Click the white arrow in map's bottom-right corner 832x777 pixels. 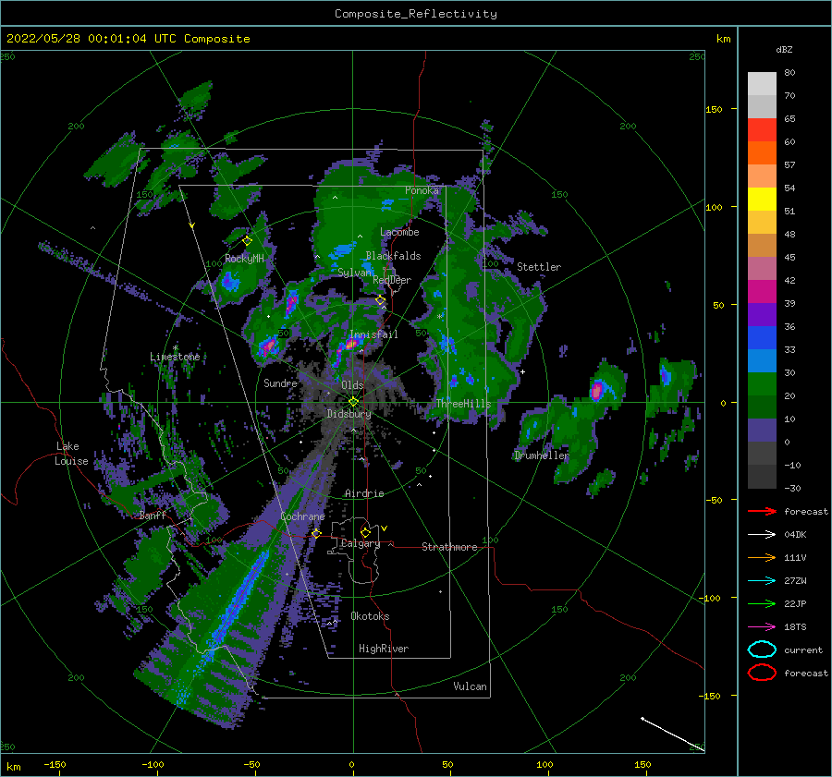coord(673,735)
